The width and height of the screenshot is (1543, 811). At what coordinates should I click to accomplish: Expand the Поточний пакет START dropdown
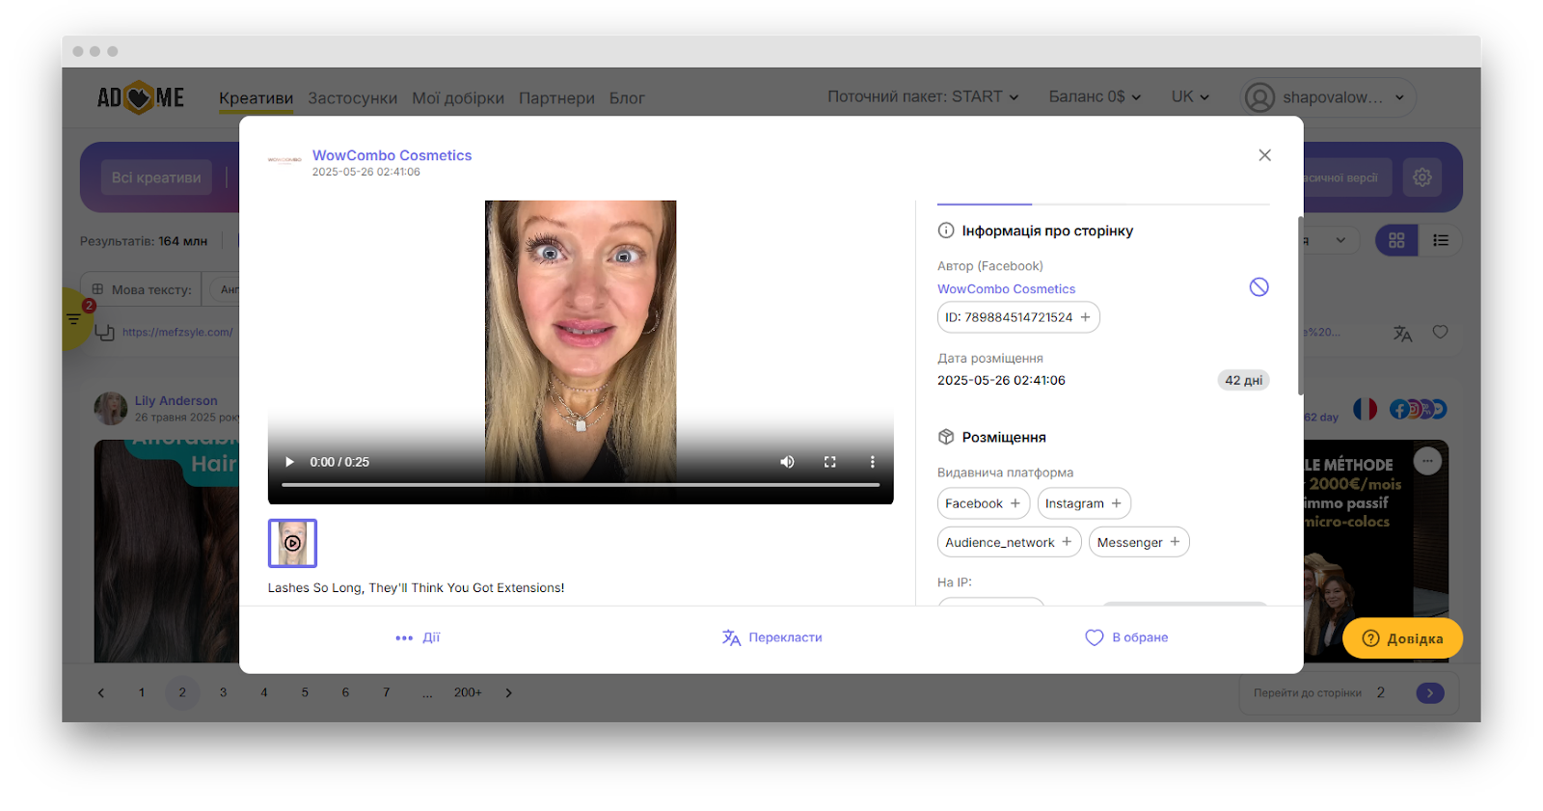922,96
